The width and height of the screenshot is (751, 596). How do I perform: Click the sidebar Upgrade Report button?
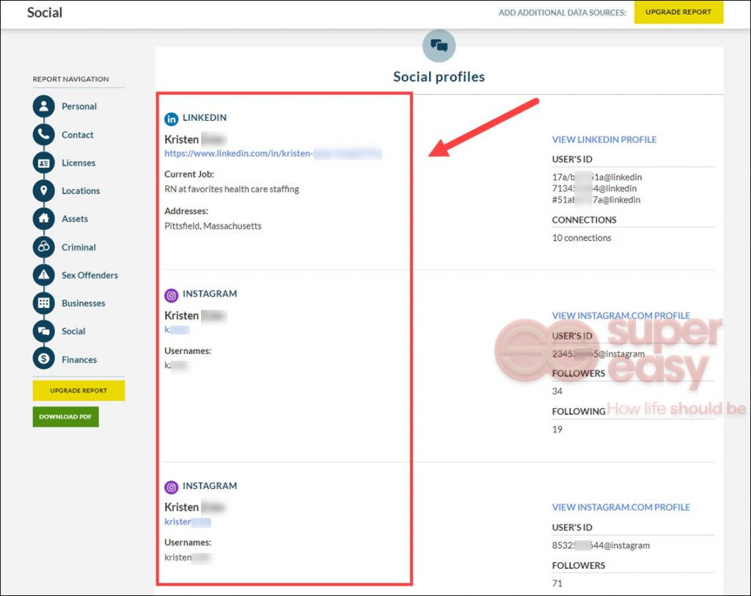78,391
